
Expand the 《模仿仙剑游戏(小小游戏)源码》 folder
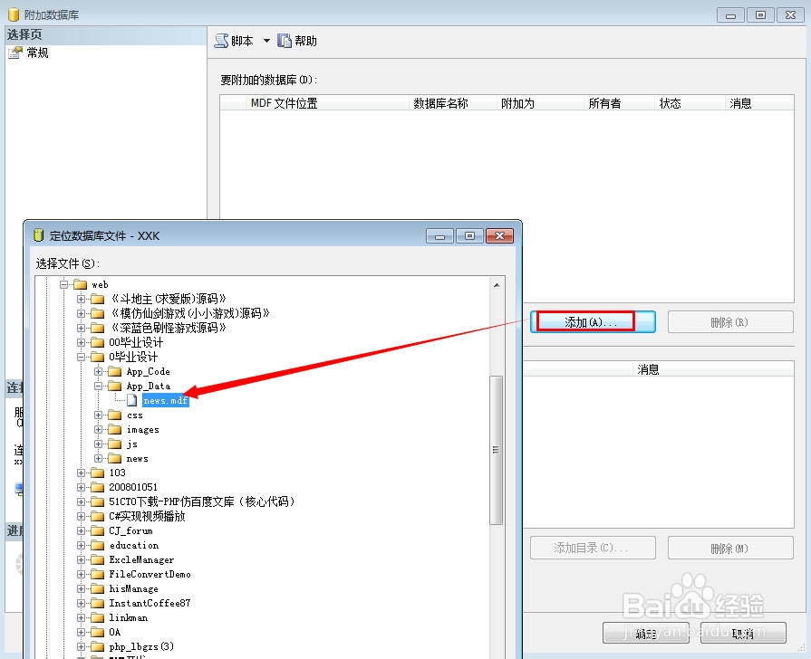(x=81, y=313)
